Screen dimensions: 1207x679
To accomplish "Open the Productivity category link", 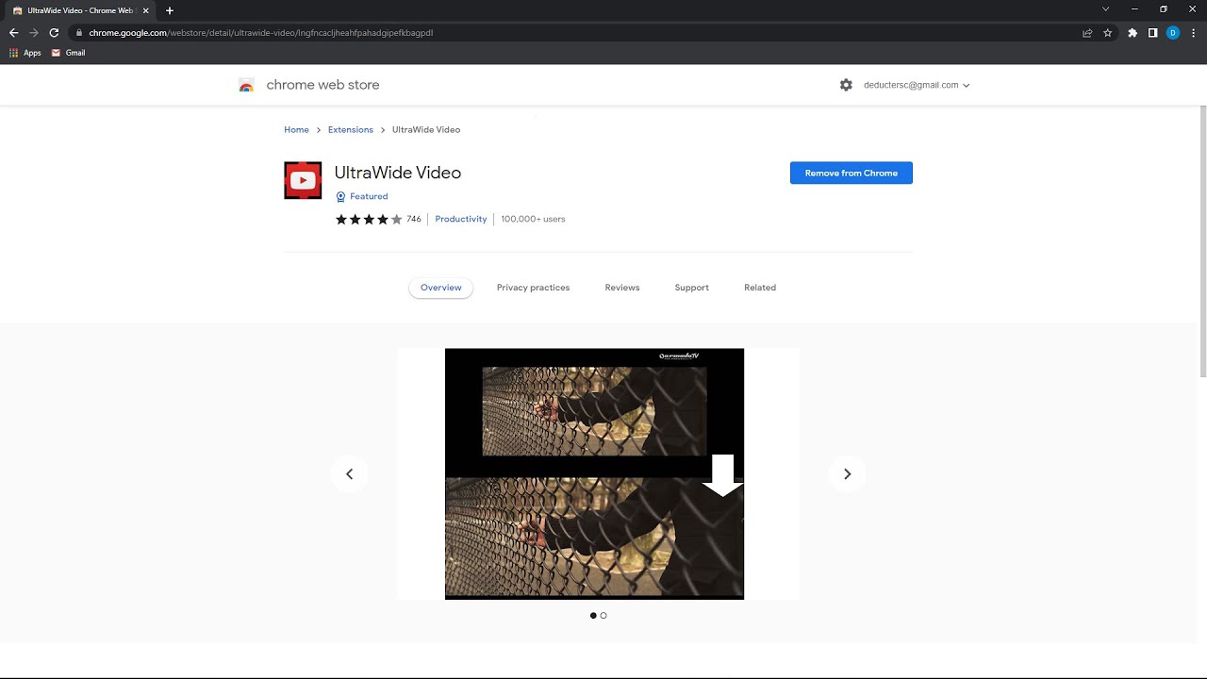I will pyautogui.click(x=461, y=219).
